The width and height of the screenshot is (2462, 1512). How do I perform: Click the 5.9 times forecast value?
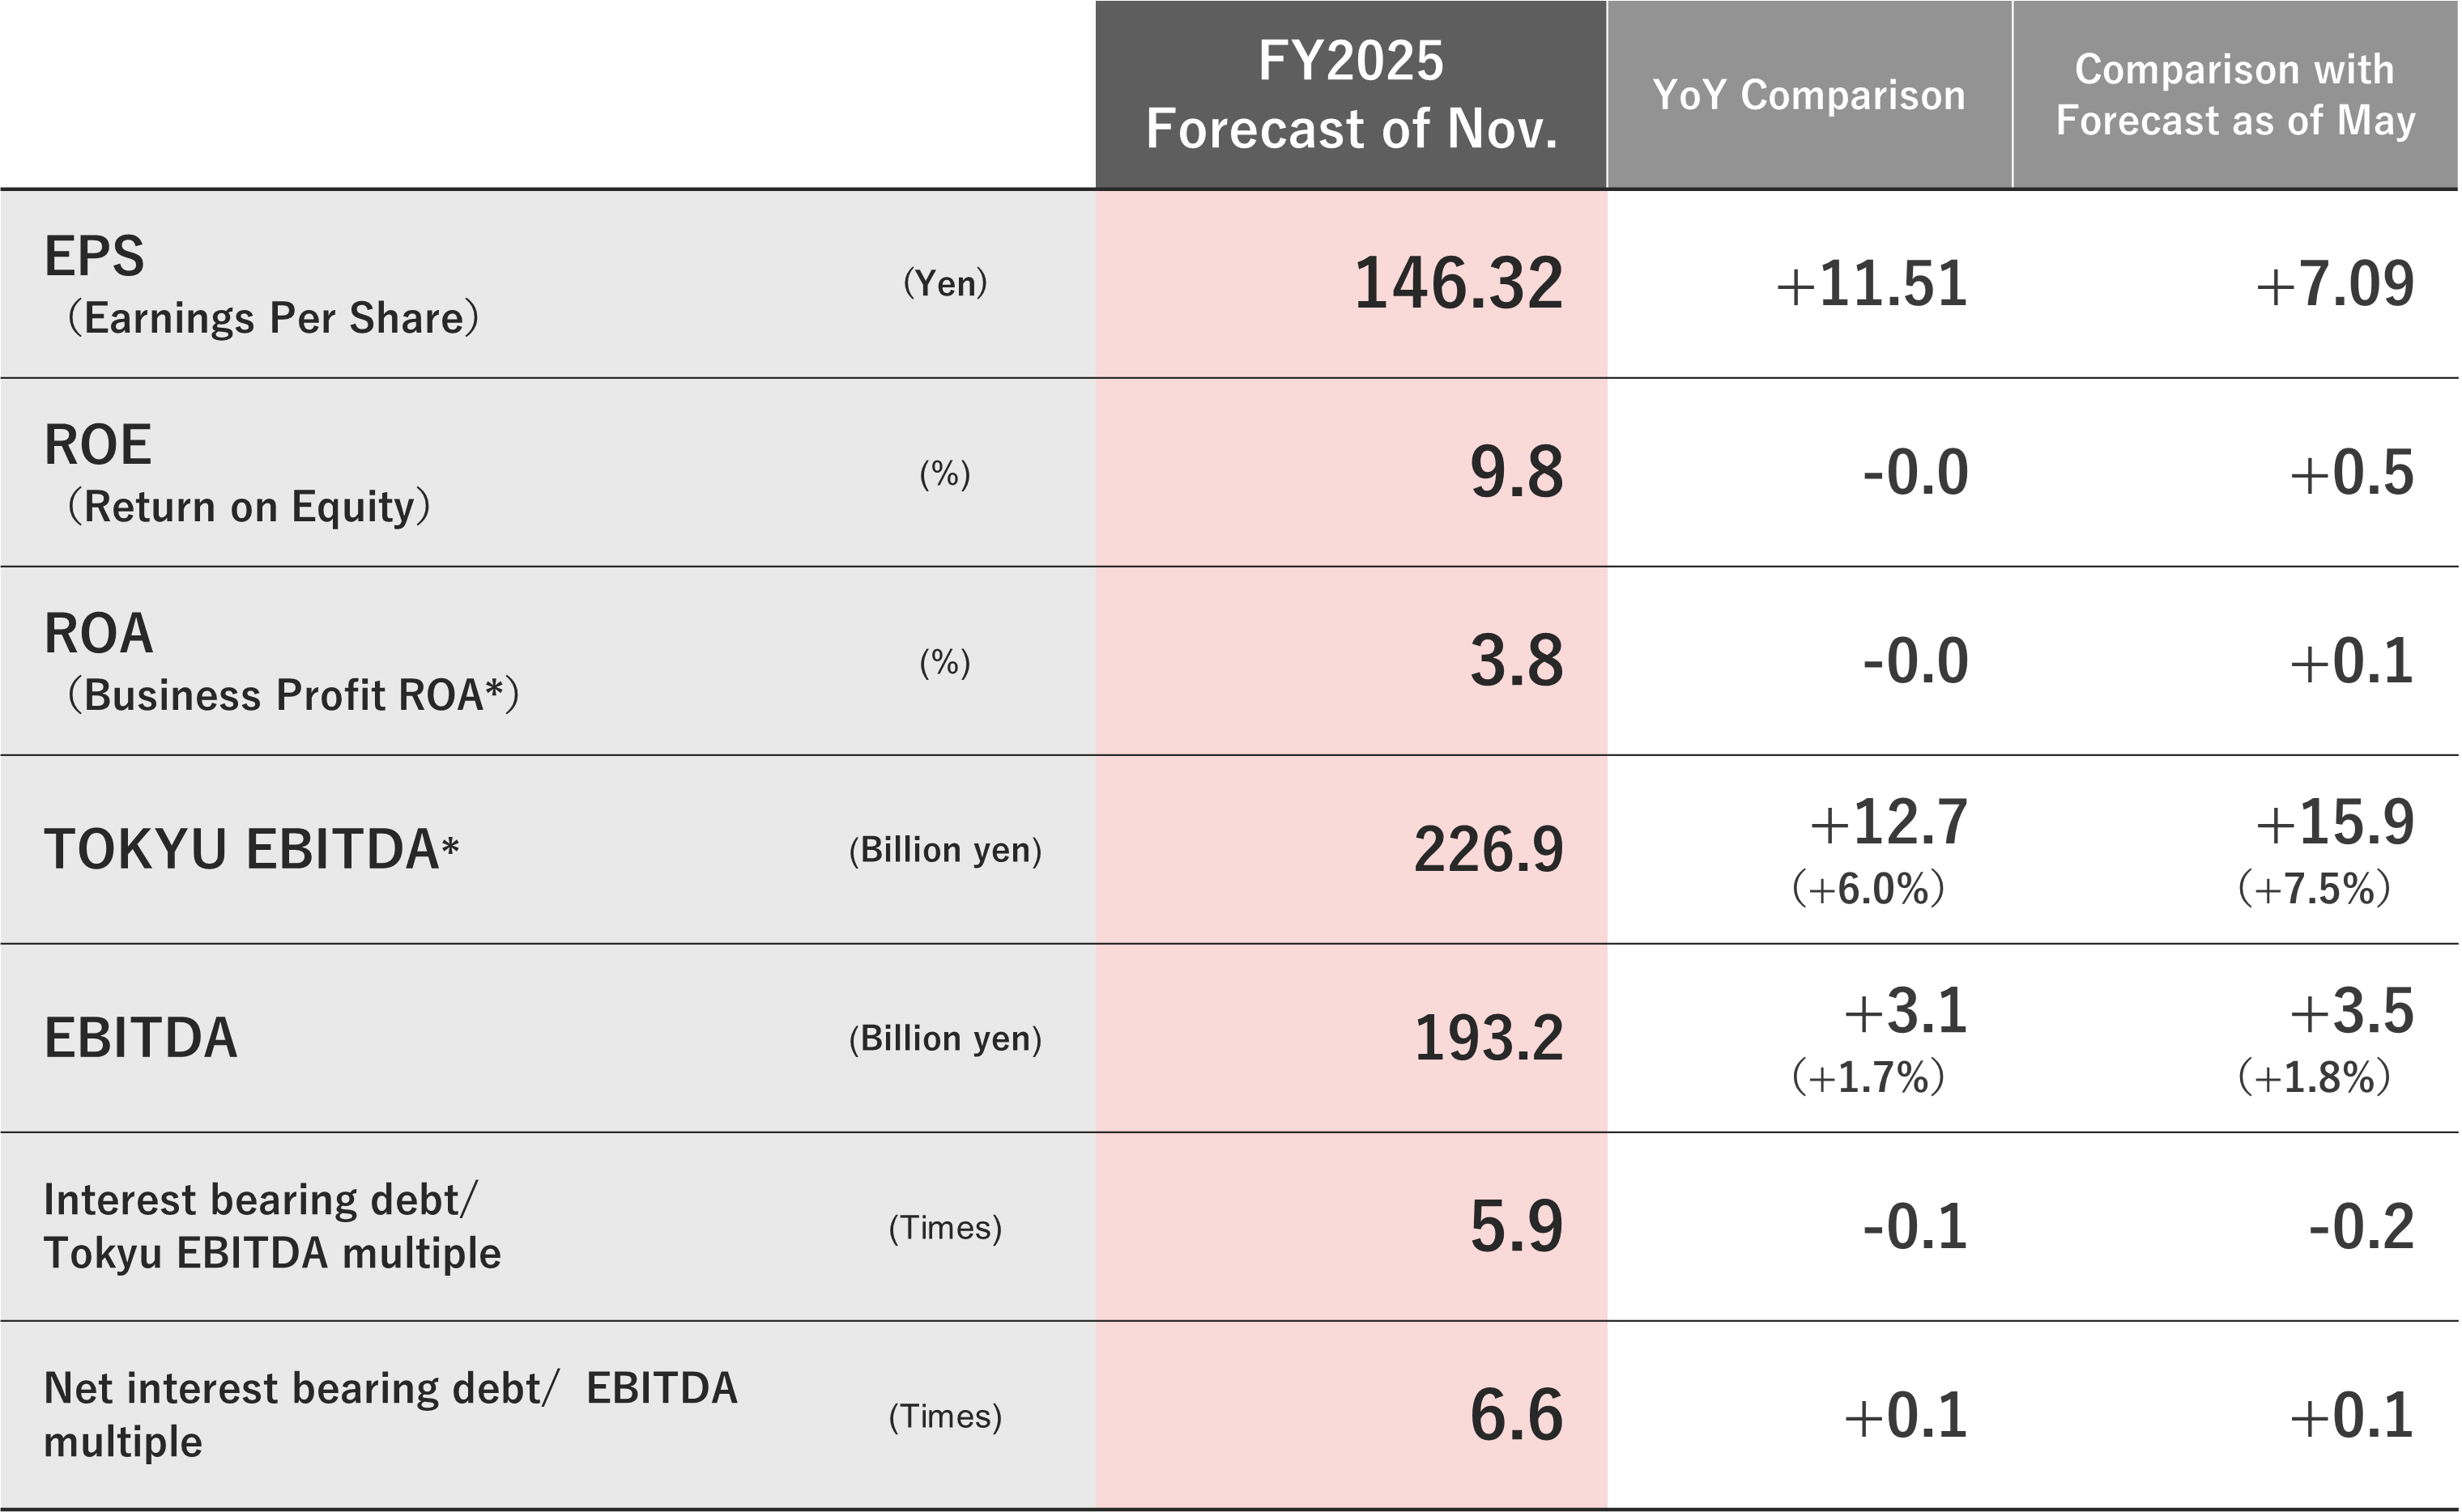tap(1515, 1227)
